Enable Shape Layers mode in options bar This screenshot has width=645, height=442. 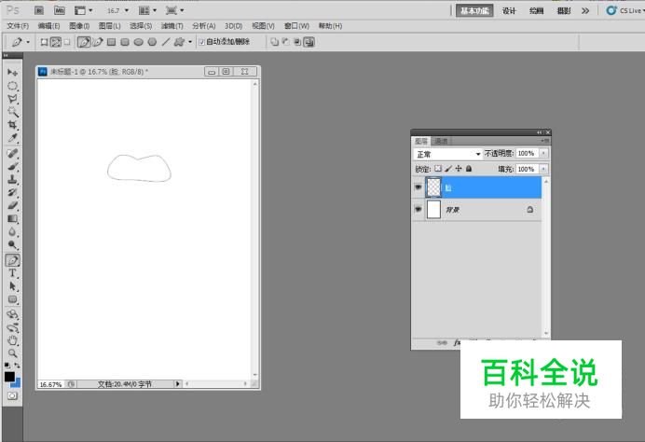[x=44, y=42]
